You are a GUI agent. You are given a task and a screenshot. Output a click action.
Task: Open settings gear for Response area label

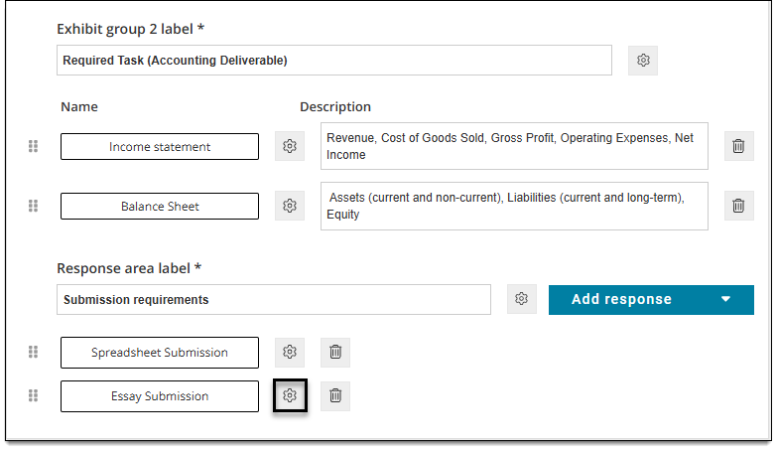(x=521, y=299)
